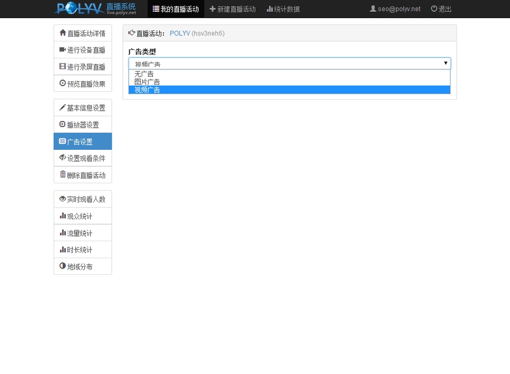The height and width of the screenshot is (374, 510).
Task: Click the player icon beside 播放器设置
Action: pyautogui.click(x=63, y=124)
